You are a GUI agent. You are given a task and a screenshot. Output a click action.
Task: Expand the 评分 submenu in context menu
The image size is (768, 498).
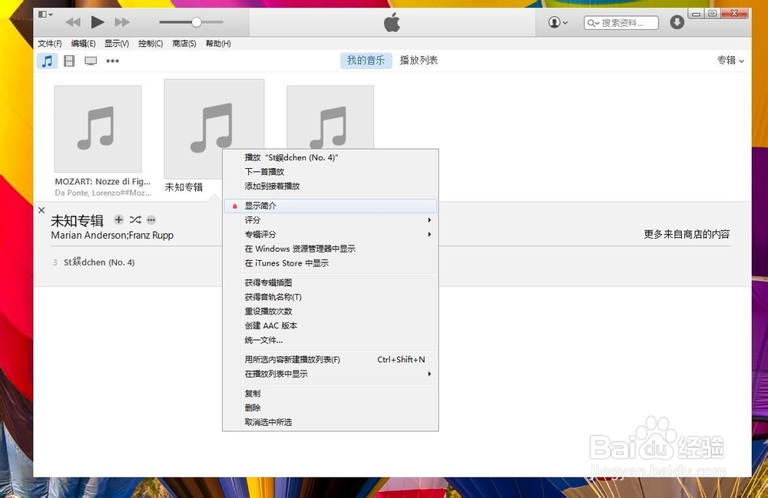330,219
